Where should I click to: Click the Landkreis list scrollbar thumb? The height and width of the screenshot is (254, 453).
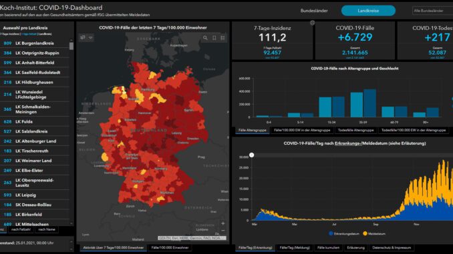(71, 46)
